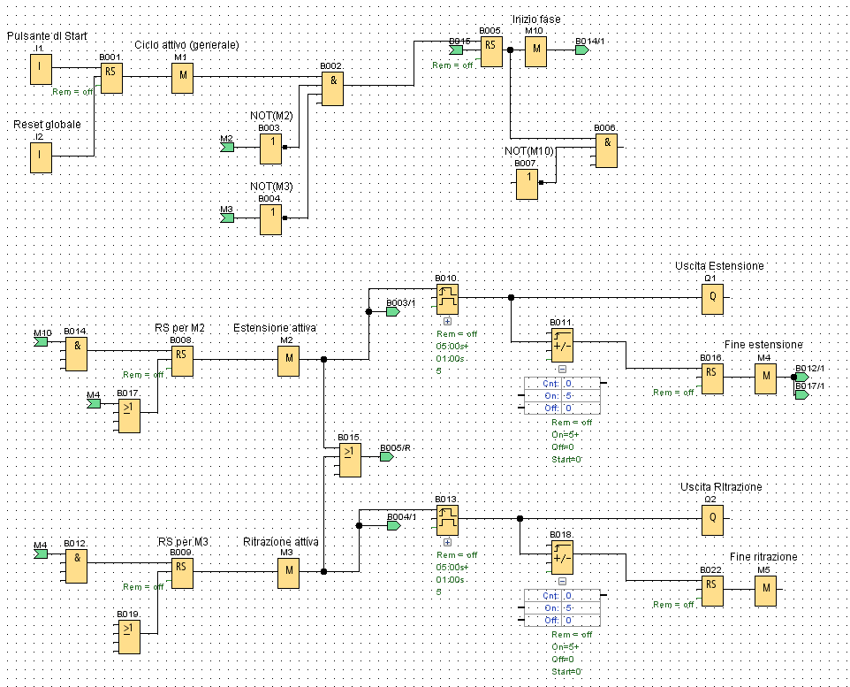The width and height of the screenshot is (850, 687).
Task: Select NOT gate block B003
Action: [x=270, y=149]
